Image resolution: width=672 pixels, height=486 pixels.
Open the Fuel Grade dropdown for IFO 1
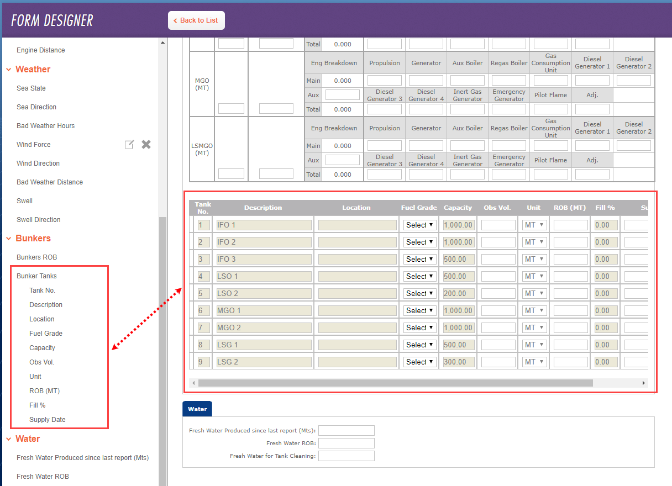[419, 225]
